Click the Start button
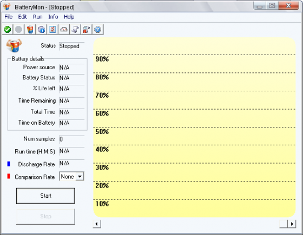The width and height of the screenshot is (303, 235). (x=45, y=196)
